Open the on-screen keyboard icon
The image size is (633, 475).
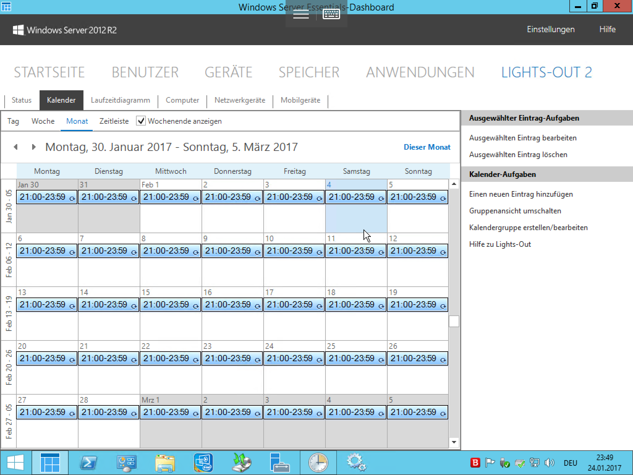click(x=331, y=14)
